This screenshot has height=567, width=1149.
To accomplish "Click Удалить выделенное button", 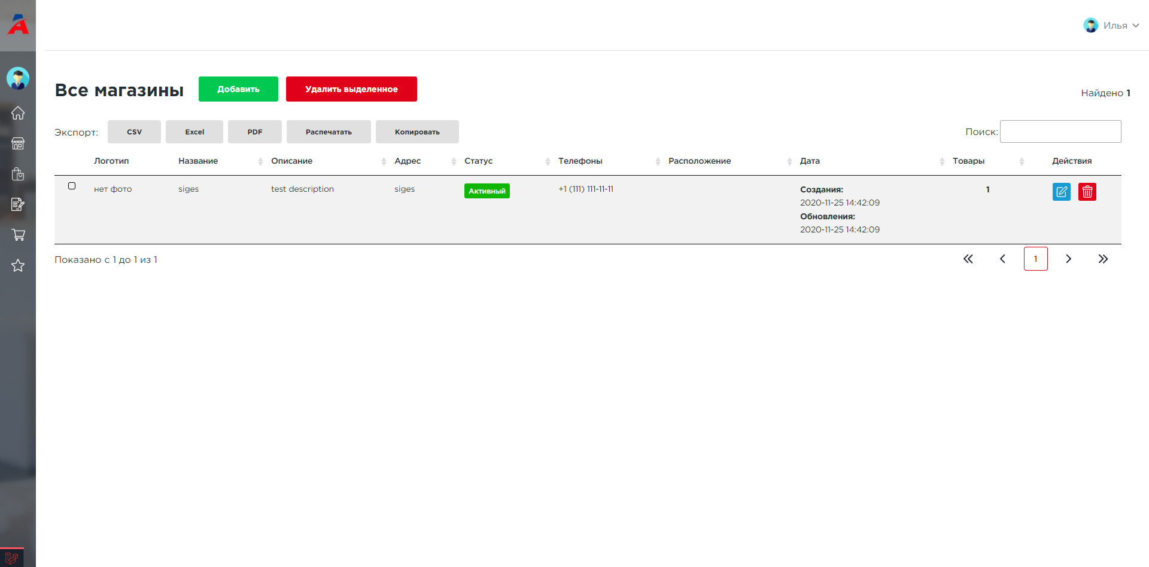I will (x=351, y=89).
